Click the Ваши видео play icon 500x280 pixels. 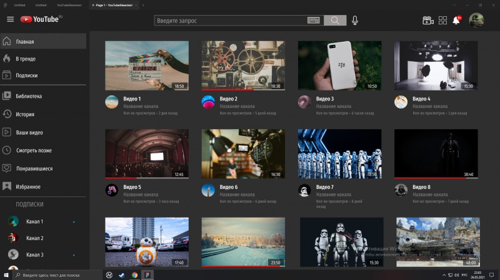(x=7, y=132)
